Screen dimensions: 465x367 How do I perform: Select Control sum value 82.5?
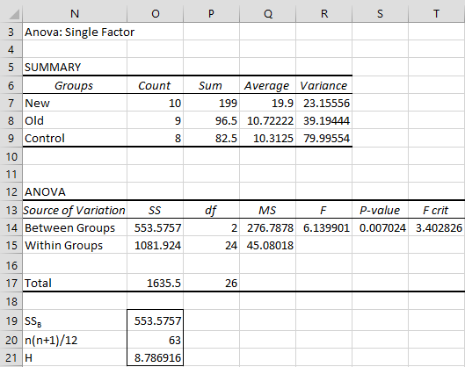coord(211,138)
